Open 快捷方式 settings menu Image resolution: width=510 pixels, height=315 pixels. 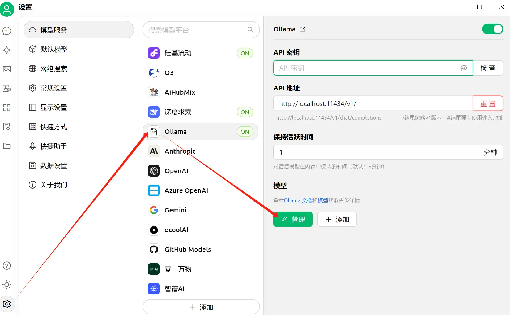tap(79, 127)
